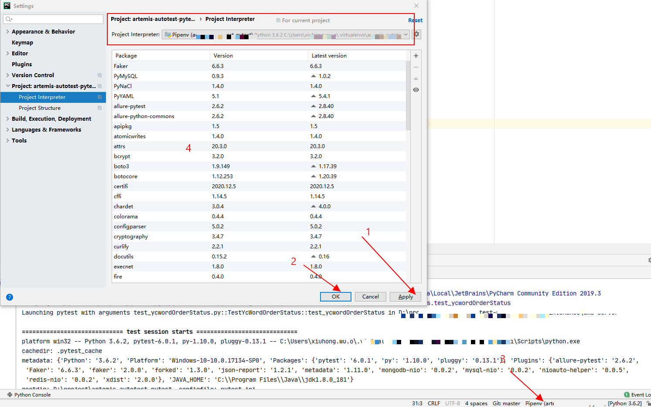The image size is (651, 407).
Task: Click the settings search field
Action: 53,19
